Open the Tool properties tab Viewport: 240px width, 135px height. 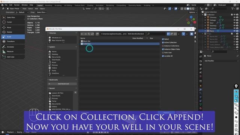[x=201, y=57]
